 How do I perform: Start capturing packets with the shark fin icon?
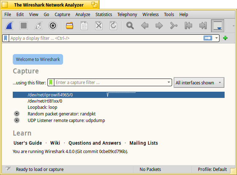click(9, 26)
